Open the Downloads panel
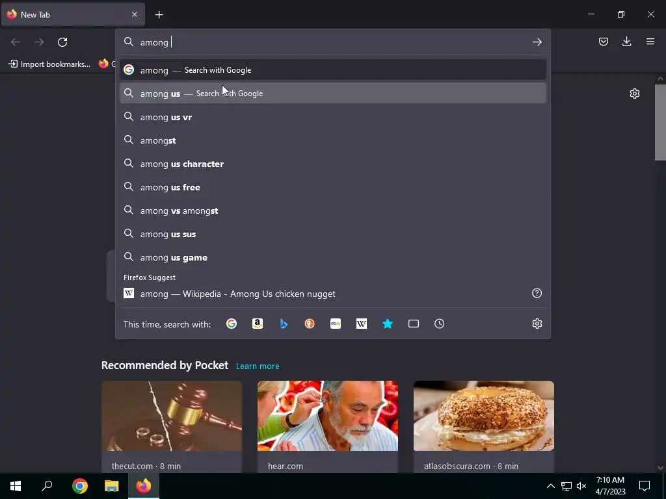This screenshot has height=499, width=666. [x=626, y=42]
